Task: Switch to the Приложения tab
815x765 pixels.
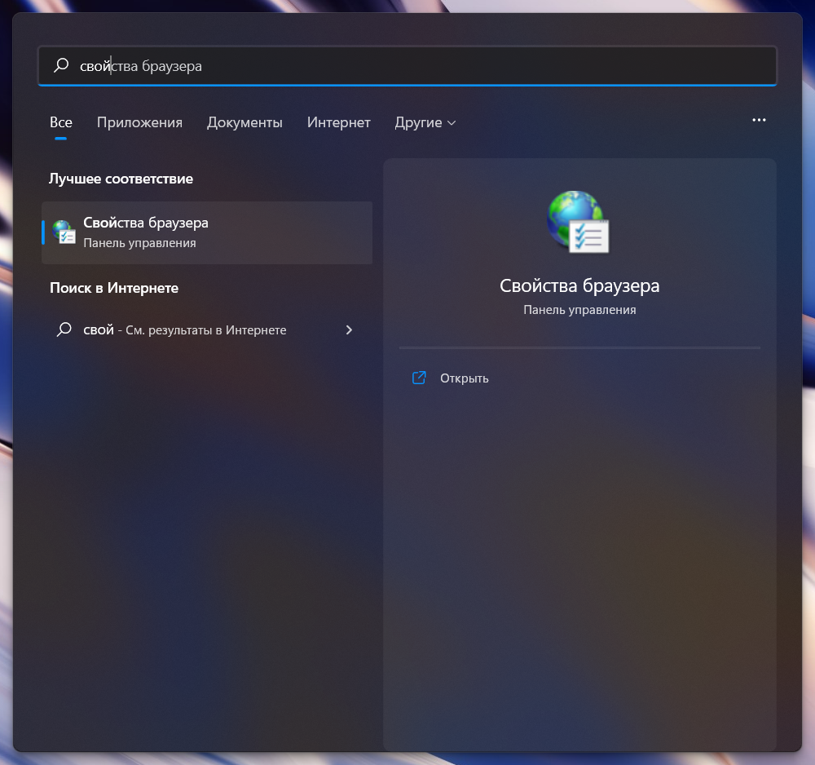Action: 139,122
